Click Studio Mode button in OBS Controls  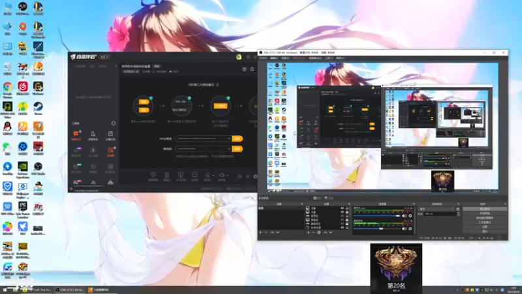485,222
